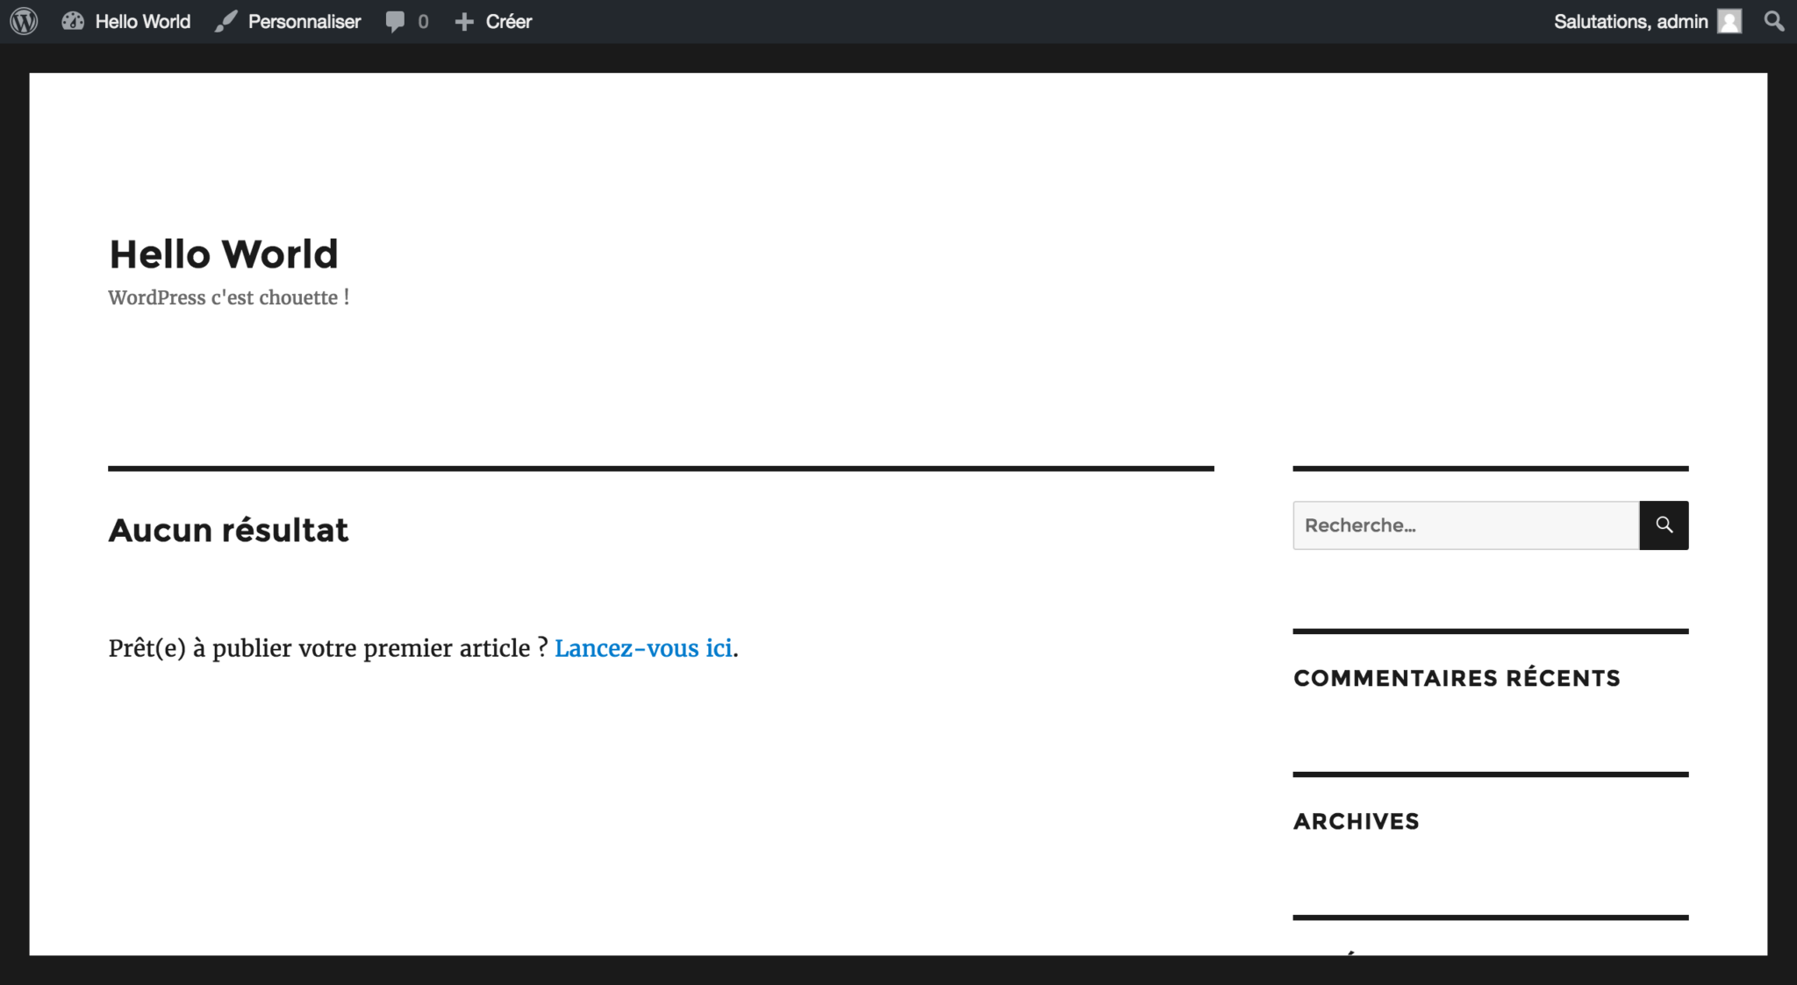Click the admin avatar thumbnail
The width and height of the screenshot is (1797, 985).
1729,21
